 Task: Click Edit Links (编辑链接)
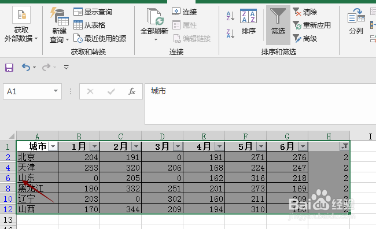[191, 38]
